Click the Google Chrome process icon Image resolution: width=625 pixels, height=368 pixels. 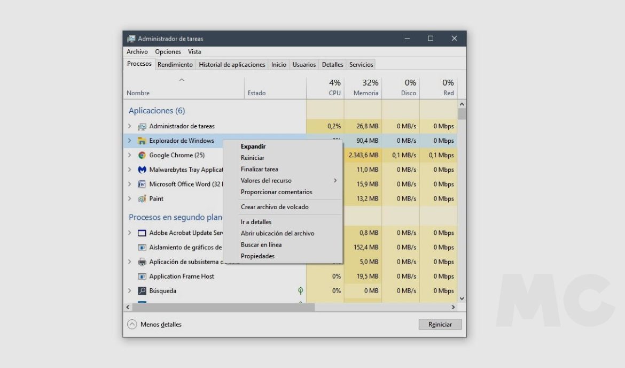(x=142, y=156)
